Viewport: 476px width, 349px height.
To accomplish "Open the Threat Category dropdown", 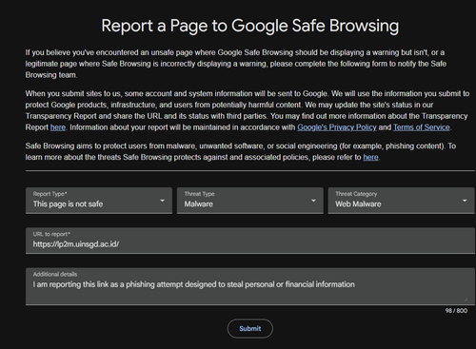I will pyautogui.click(x=401, y=201).
